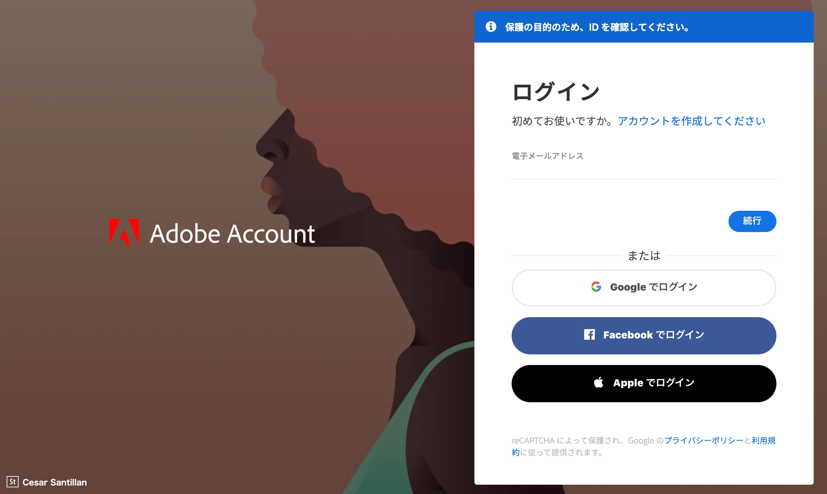Click the Adobe Account title text

pyautogui.click(x=232, y=234)
